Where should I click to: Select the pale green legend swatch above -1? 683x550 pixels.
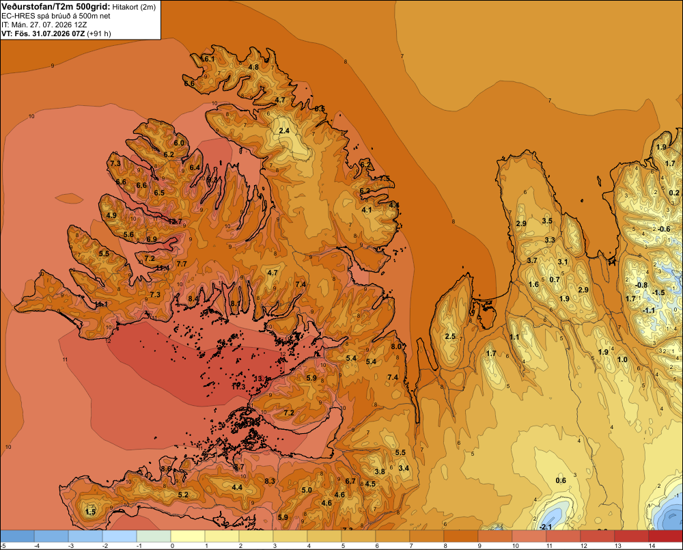tap(154, 536)
